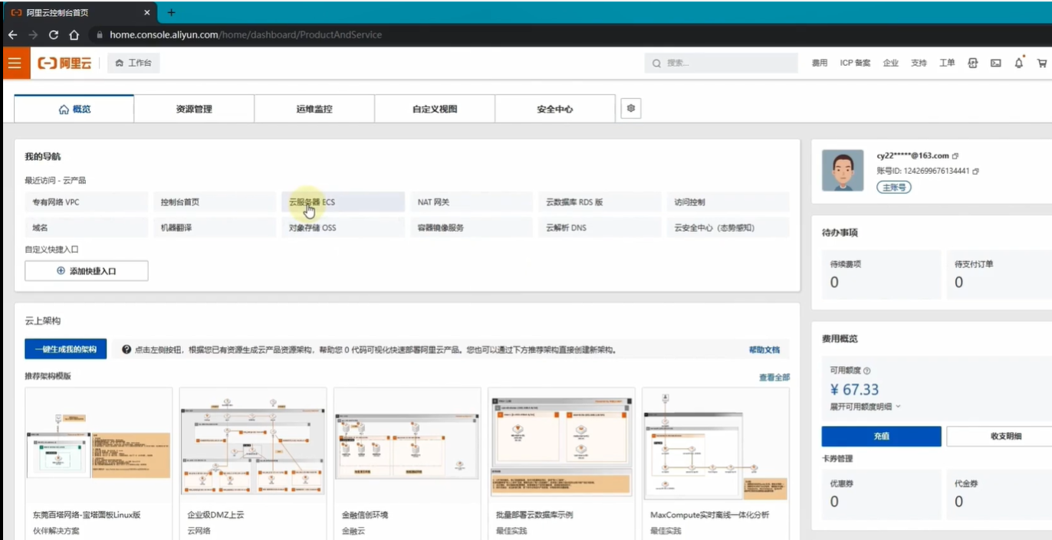Viewport: 1052px width, 540px height.
Task: Click the settings gear beside the tabs
Action: (631, 109)
